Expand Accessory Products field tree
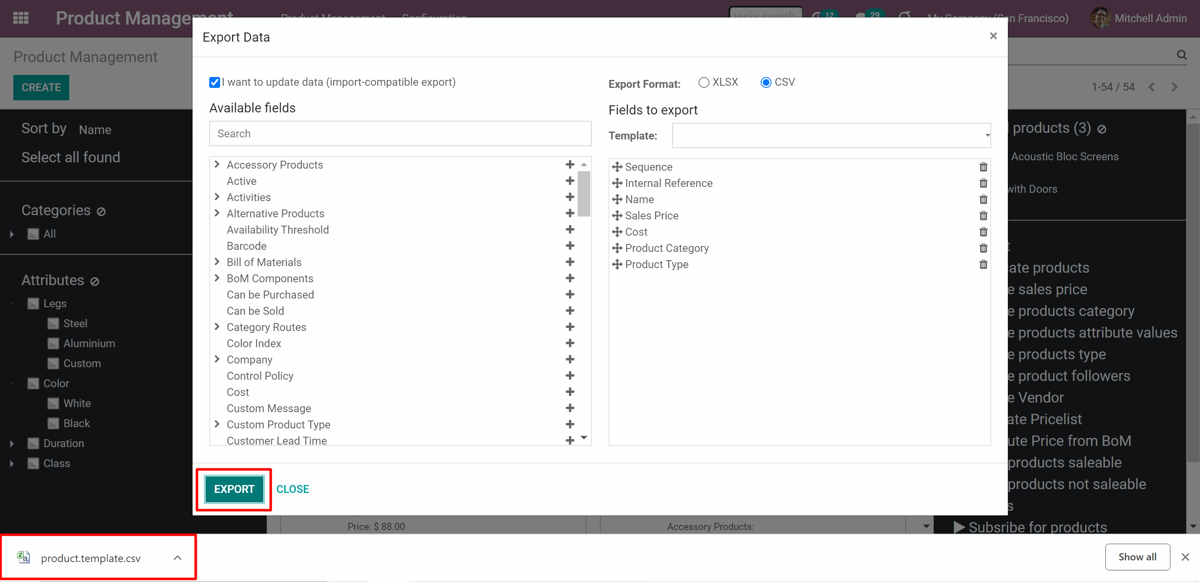This screenshot has width=1200, height=582. (x=217, y=165)
